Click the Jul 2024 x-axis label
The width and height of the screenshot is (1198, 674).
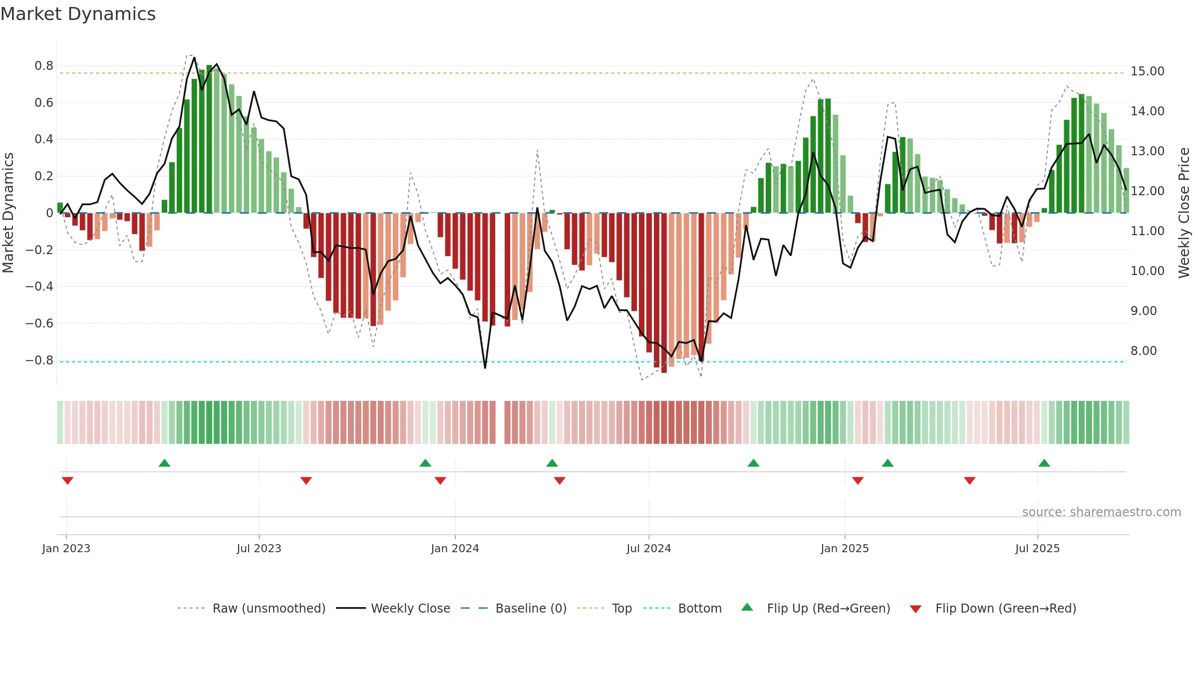(x=649, y=548)
